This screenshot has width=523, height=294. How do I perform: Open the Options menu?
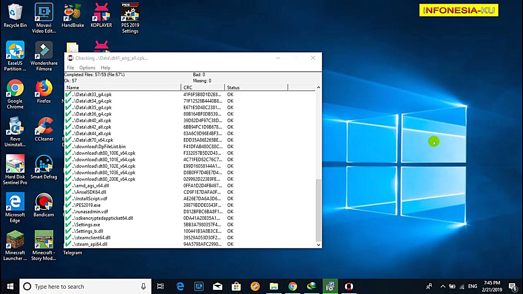(x=87, y=67)
